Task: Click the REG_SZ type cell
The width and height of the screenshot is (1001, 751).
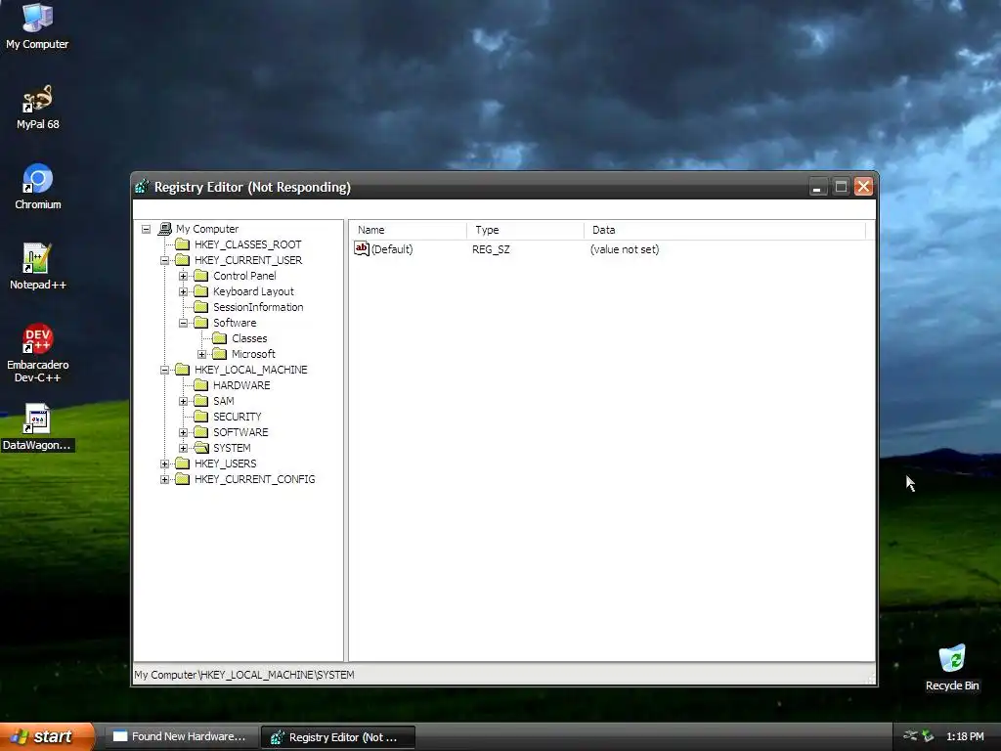Action: (491, 249)
